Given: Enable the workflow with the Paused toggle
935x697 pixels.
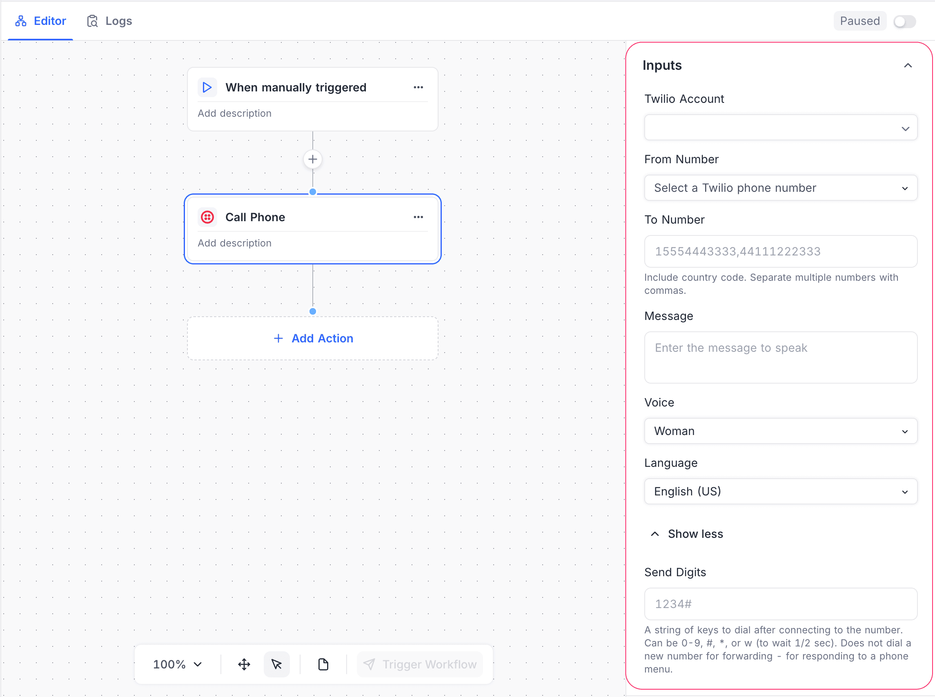Looking at the screenshot, I should click(904, 21).
